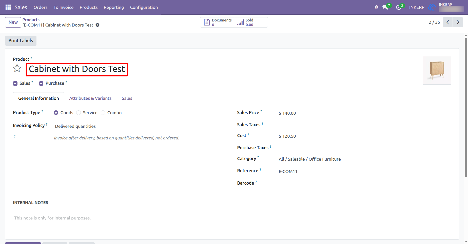Screen dimensions: 468x244
Task: Open the Documents smart button
Action: click(218, 22)
